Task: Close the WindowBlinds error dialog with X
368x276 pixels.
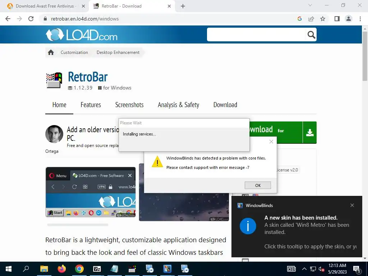Action: click(x=271, y=142)
